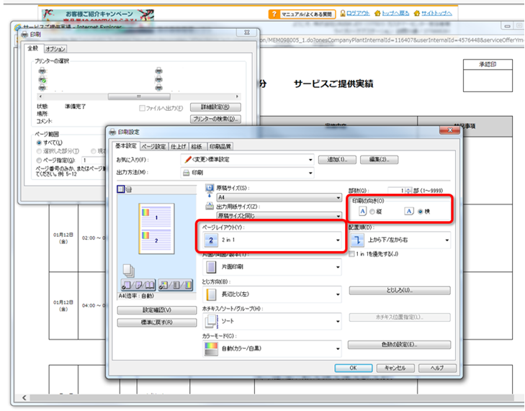Click the 編集(2) button
This screenshot has height=411, width=525.
coord(379,160)
